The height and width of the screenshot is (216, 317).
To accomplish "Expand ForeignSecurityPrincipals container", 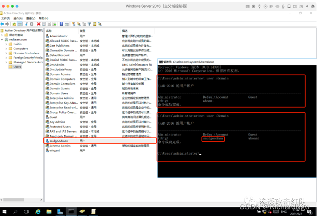I will tap(6, 58).
